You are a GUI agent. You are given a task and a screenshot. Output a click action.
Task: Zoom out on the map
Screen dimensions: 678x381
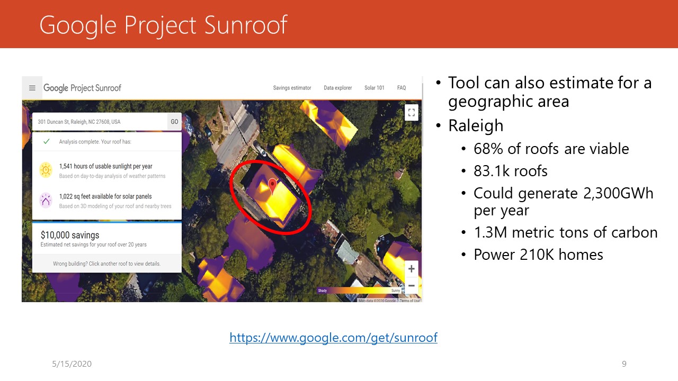pos(412,286)
